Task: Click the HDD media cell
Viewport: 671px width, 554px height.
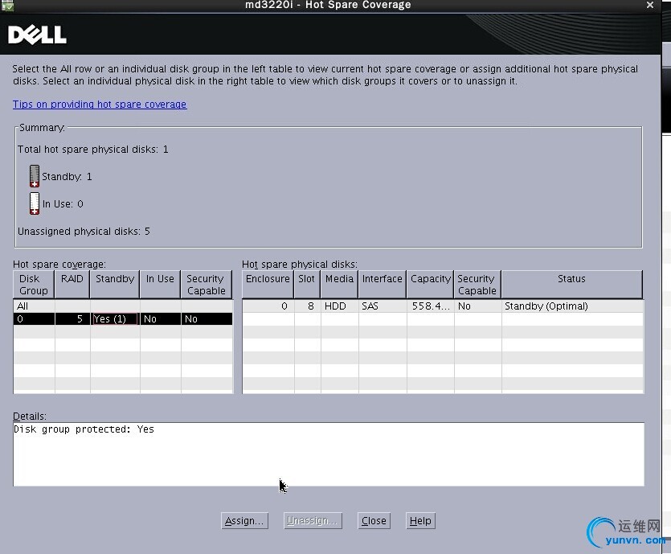Action: pos(340,306)
